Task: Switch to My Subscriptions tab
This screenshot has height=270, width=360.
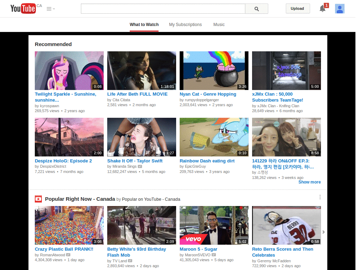Action: point(185,25)
